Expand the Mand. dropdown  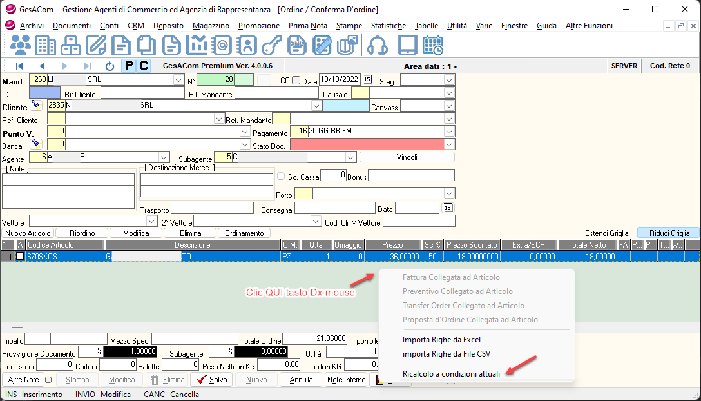pos(178,81)
